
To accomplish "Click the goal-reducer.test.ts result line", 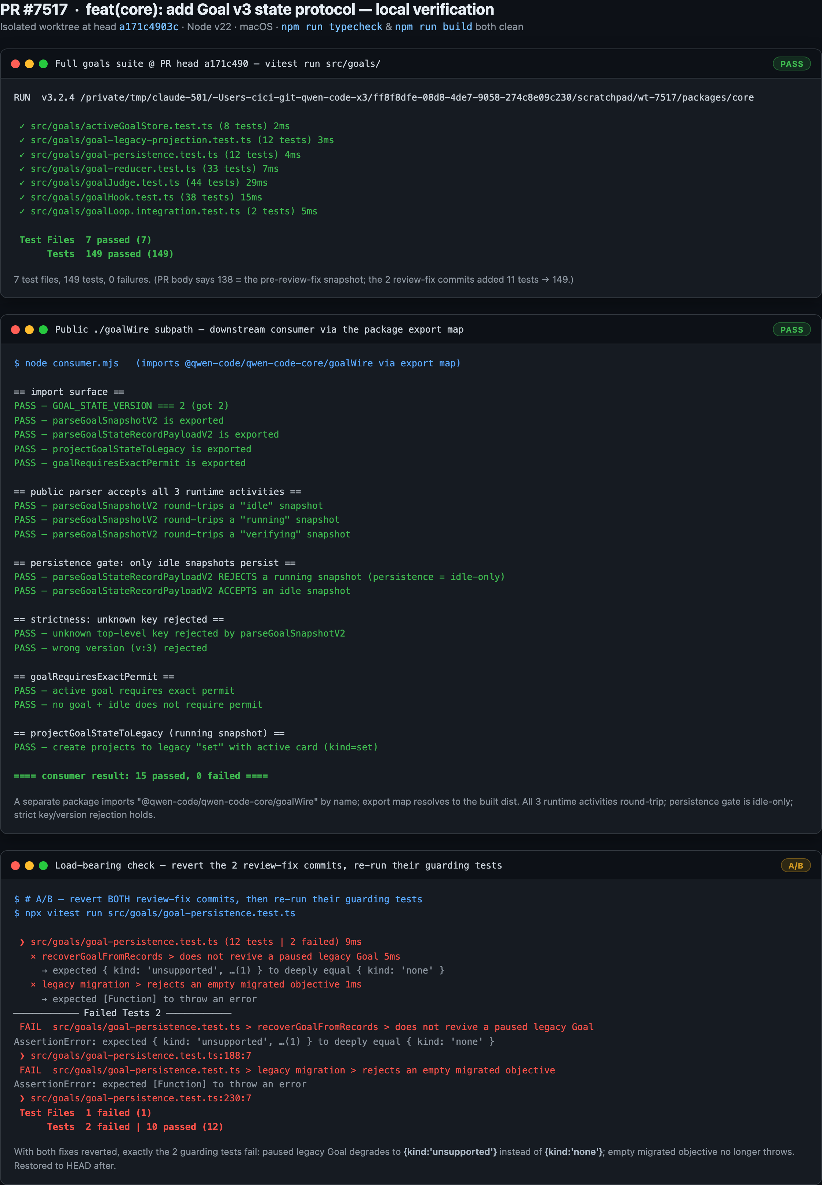I will pyautogui.click(x=149, y=169).
